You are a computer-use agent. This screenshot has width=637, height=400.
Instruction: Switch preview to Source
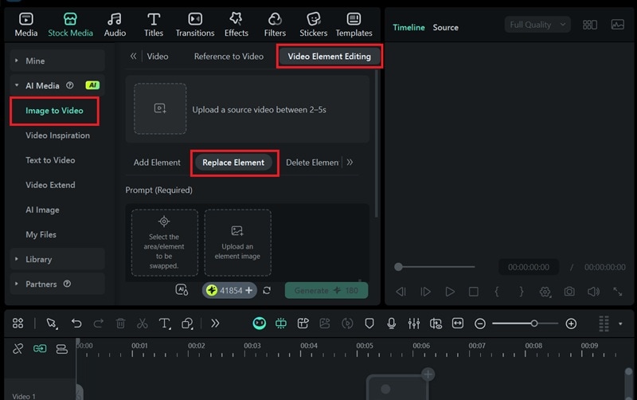445,27
